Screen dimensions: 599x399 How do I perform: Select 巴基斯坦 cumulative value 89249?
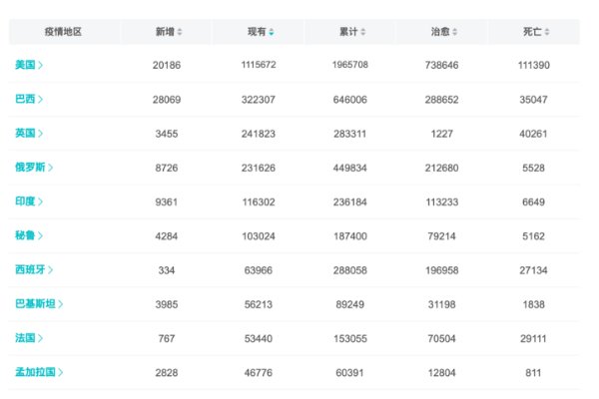point(350,304)
